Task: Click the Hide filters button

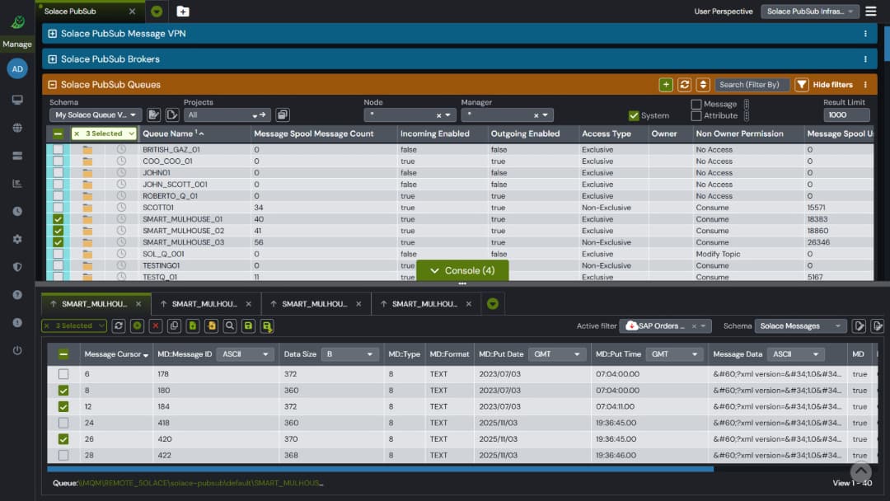Action: click(x=827, y=84)
